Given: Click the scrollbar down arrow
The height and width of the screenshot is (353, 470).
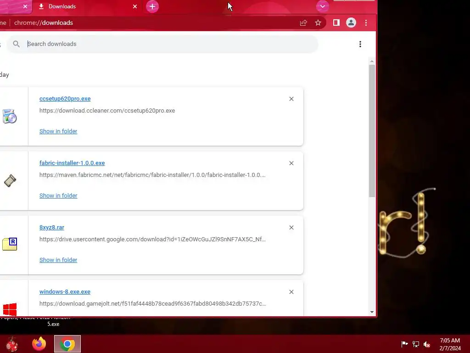Looking at the screenshot, I should click(372, 312).
